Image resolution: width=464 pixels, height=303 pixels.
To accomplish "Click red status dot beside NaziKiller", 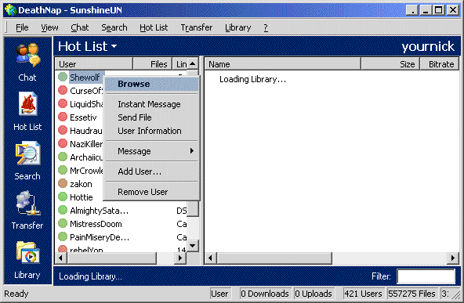I will point(63,143).
